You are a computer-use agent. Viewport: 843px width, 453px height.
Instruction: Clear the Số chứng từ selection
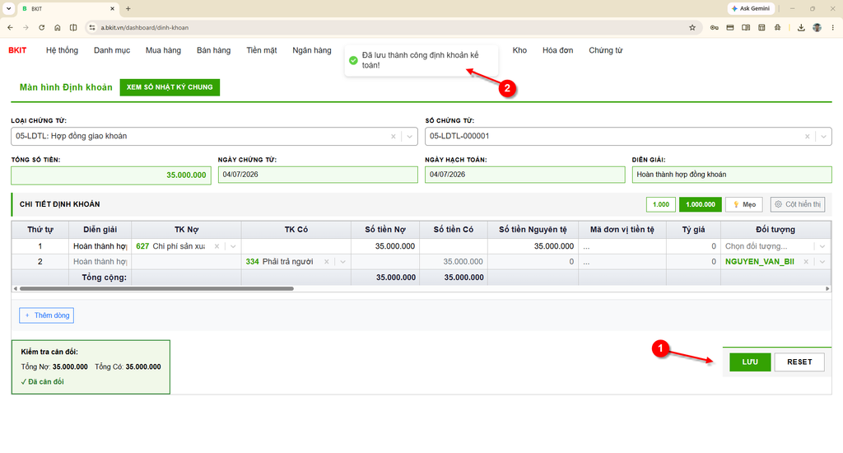(807, 137)
